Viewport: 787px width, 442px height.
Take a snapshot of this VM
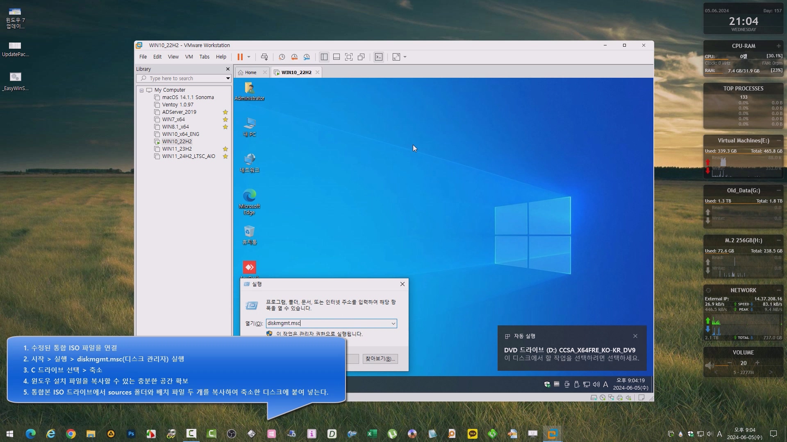tap(282, 57)
